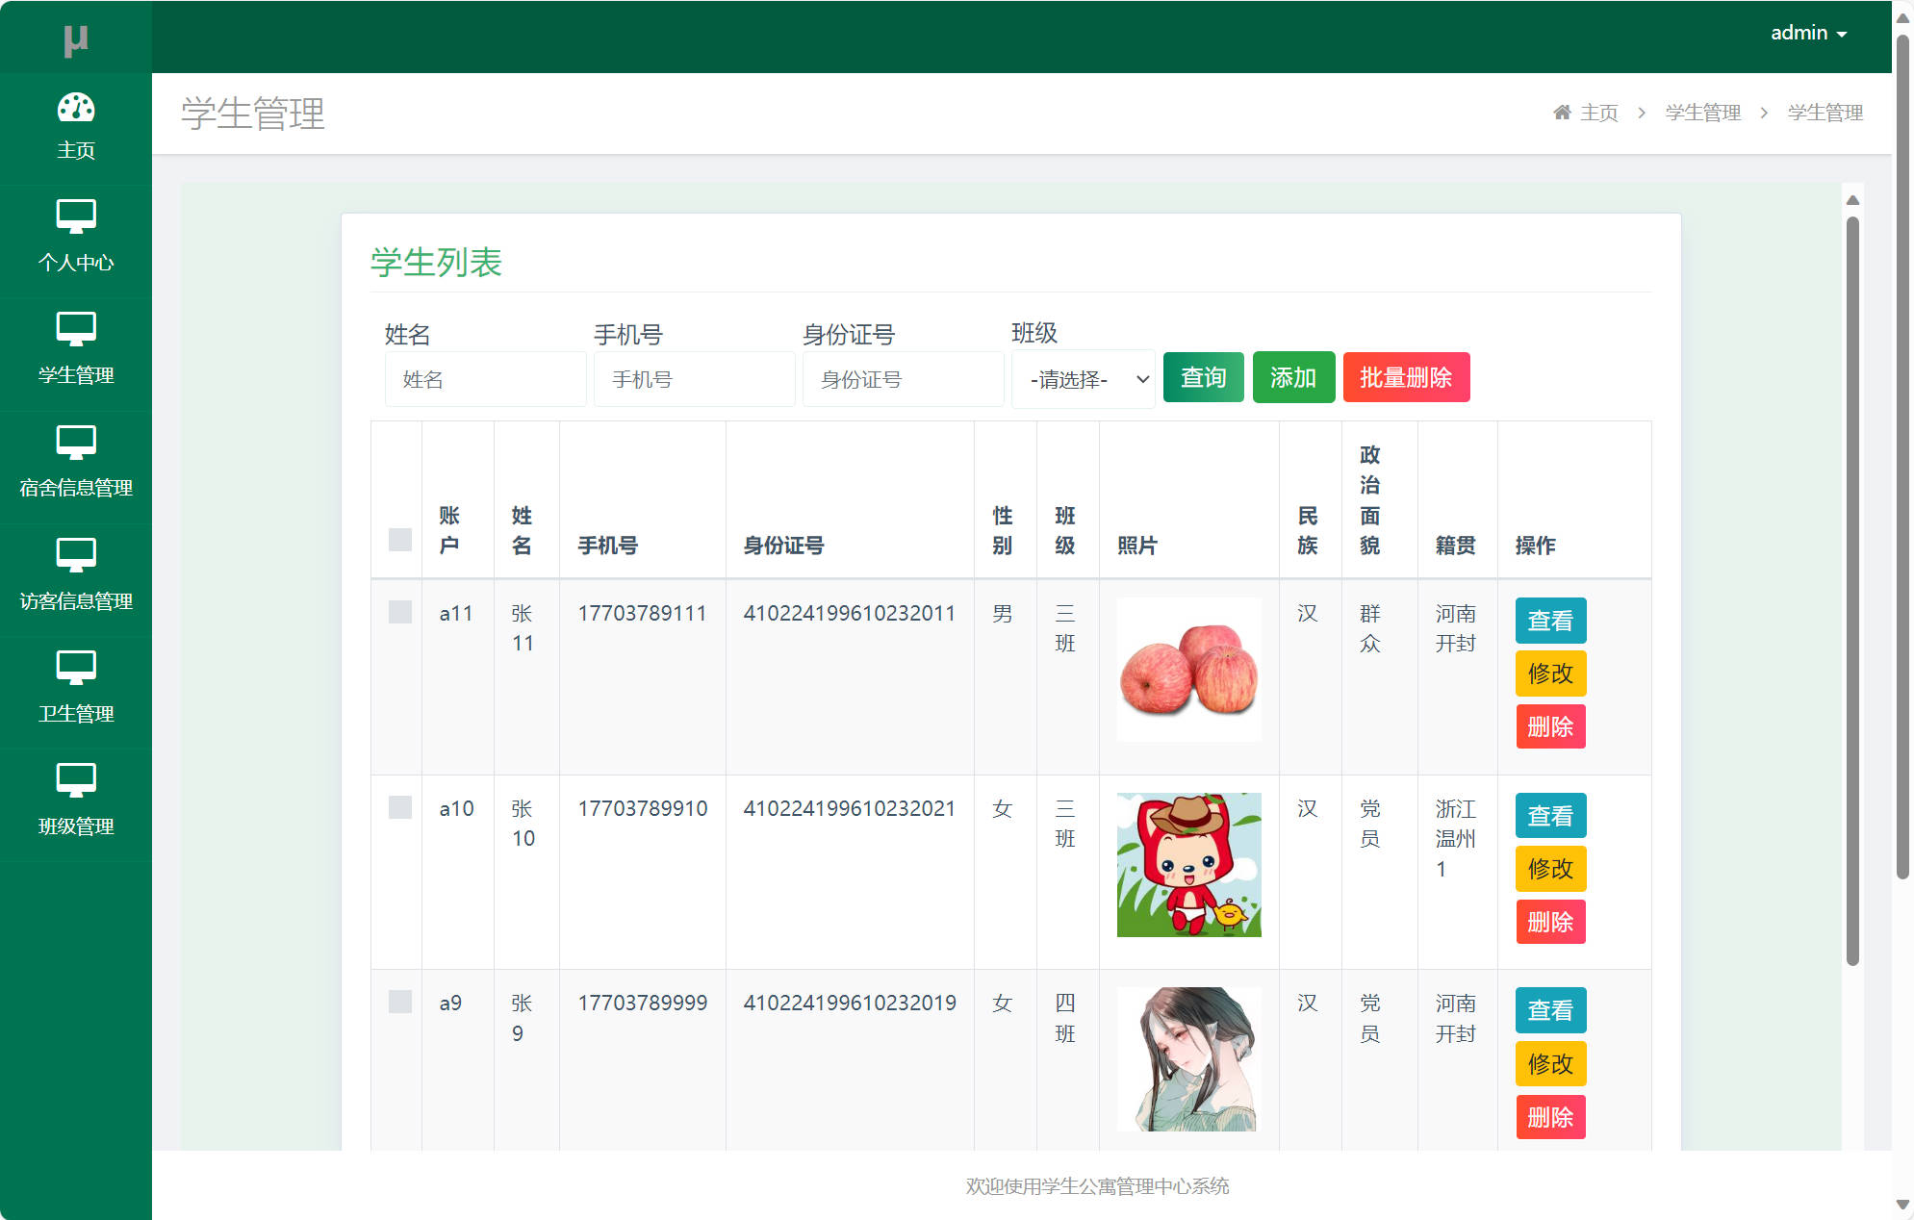Screen dimensions: 1914x1220
Task: Open the 主页 home icon in sidebar
Action: pyautogui.click(x=75, y=109)
